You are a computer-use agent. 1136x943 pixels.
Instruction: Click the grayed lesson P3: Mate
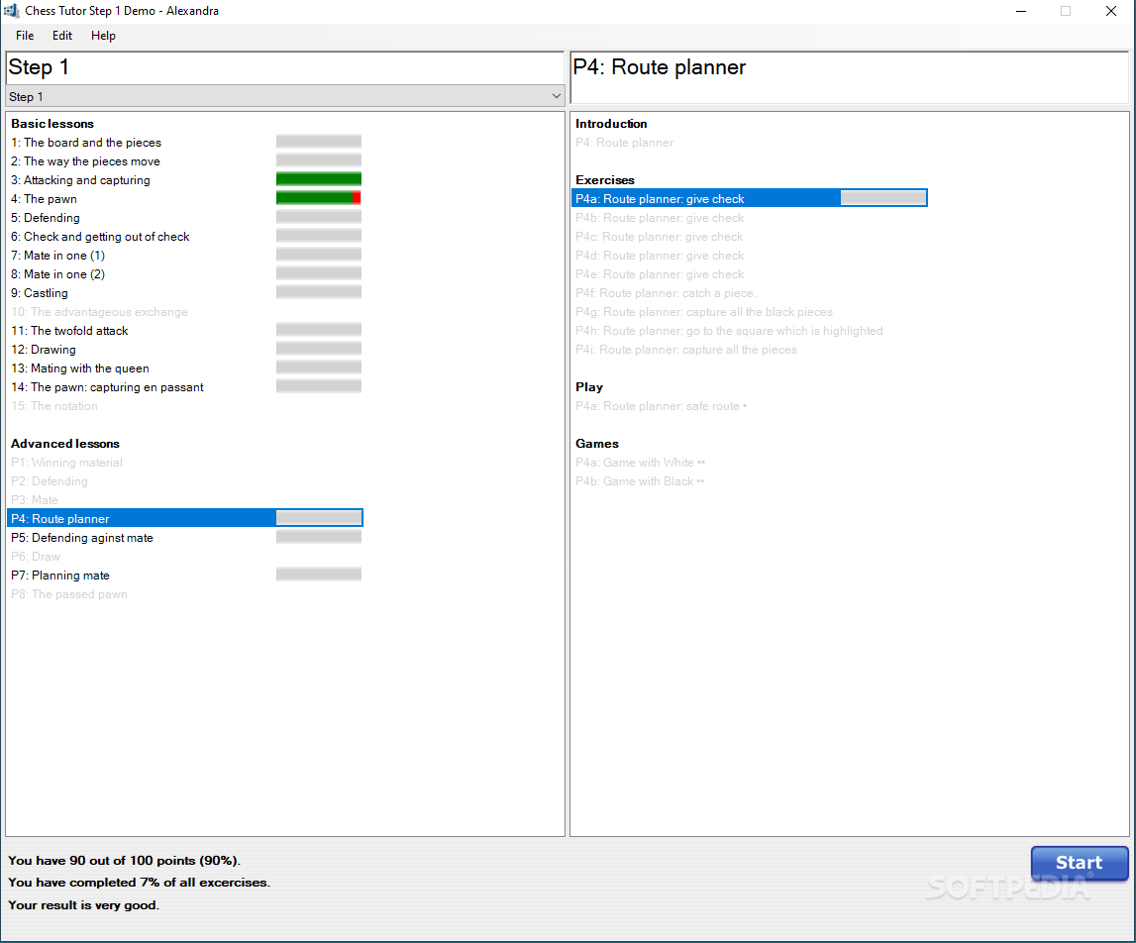(34, 501)
